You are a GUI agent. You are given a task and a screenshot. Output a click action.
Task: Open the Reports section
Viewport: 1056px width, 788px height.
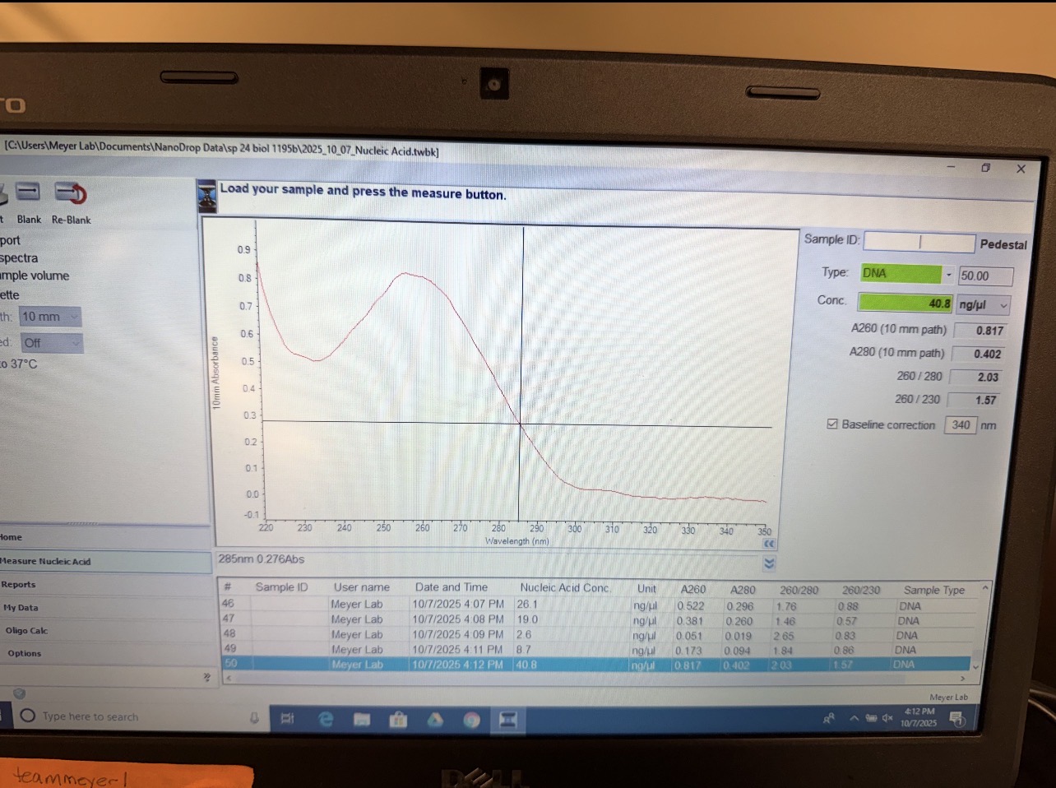[x=19, y=585]
